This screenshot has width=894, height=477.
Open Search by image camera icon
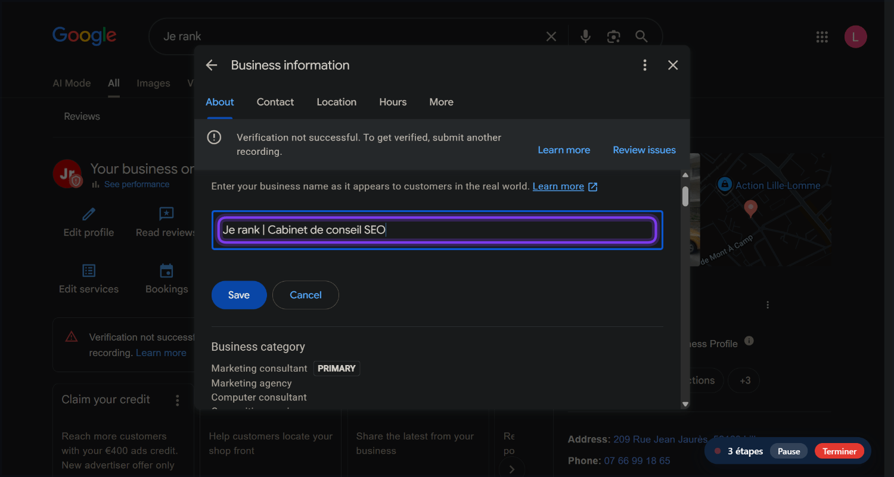pos(614,37)
